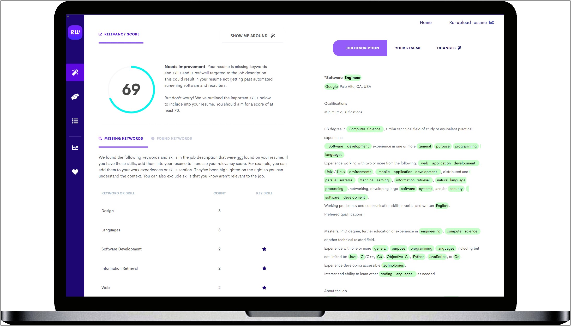Viewport: 571px width, 326px height.
Task: Click the Re-upload resume link
Action: (x=471, y=22)
